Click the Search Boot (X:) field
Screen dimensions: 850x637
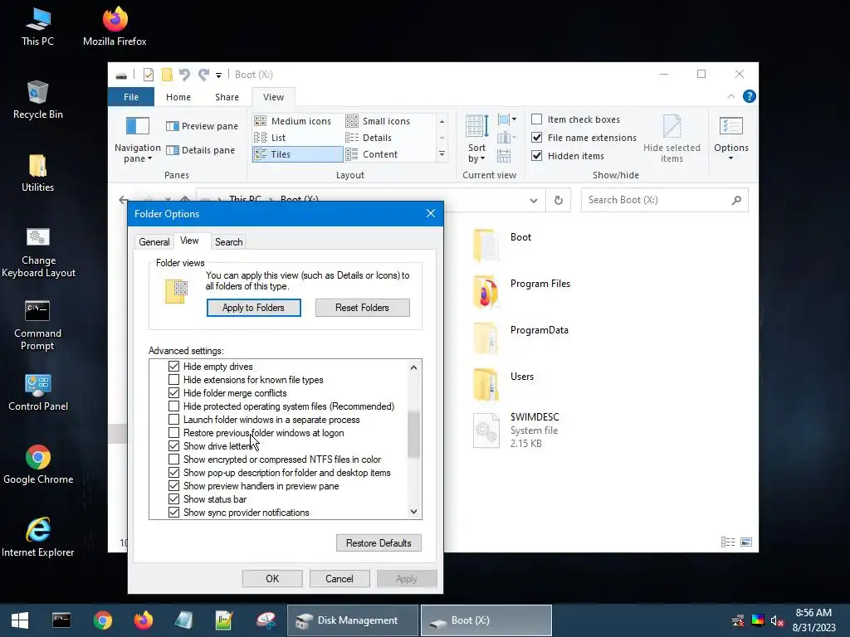pos(665,200)
